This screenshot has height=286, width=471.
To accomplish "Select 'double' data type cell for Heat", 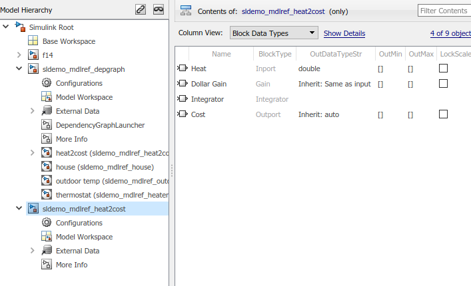I will (309, 69).
